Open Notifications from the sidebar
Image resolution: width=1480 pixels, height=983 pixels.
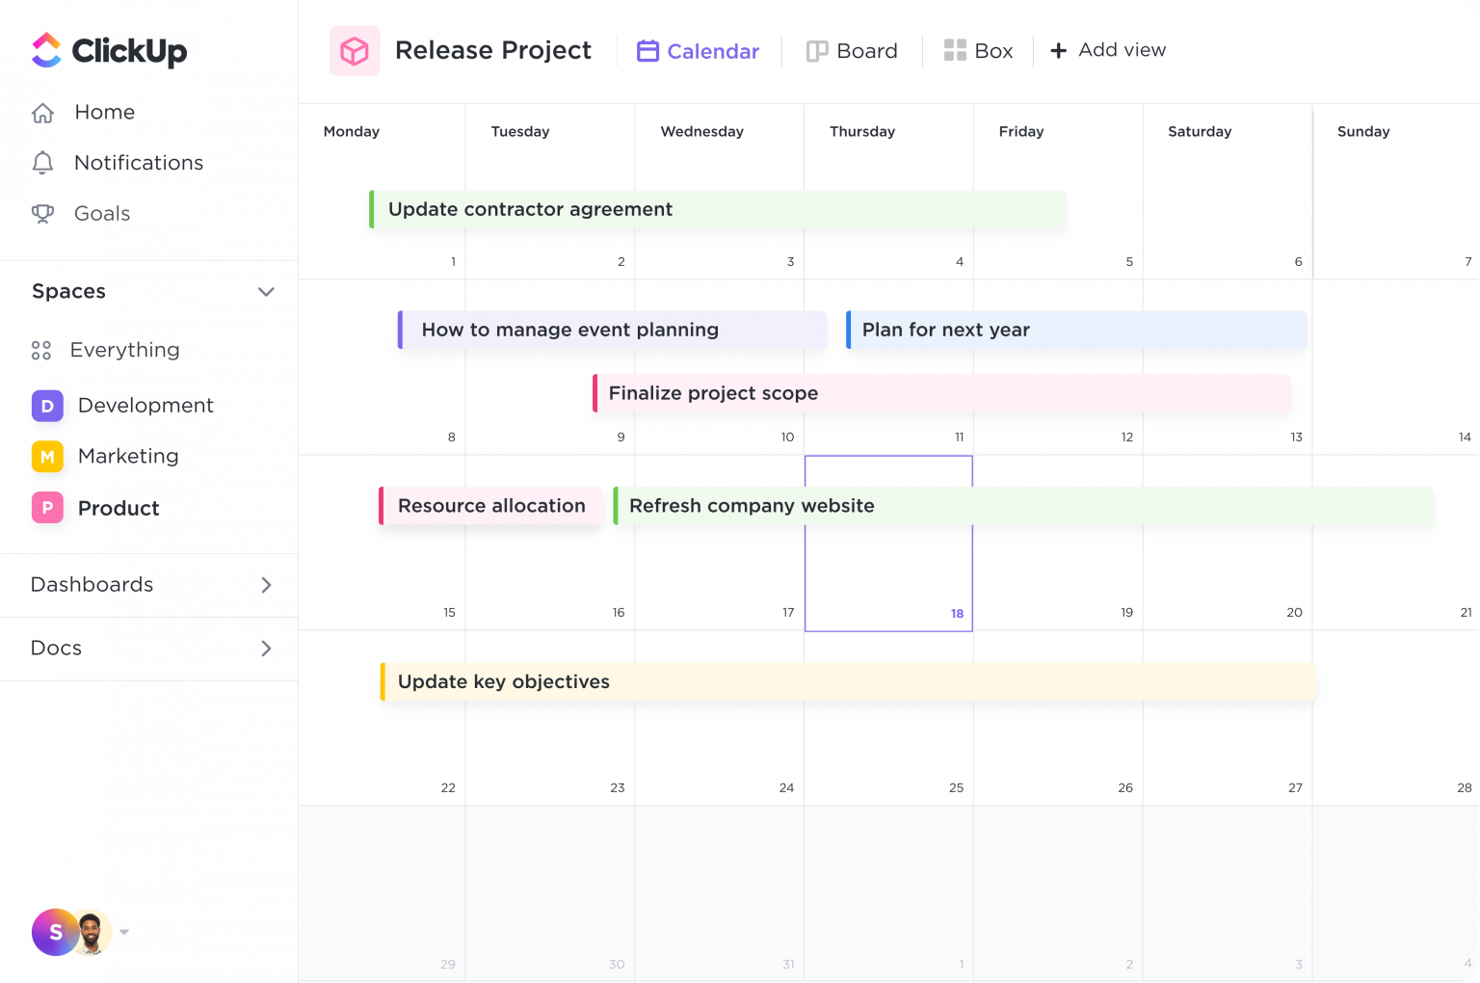tap(139, 163)
